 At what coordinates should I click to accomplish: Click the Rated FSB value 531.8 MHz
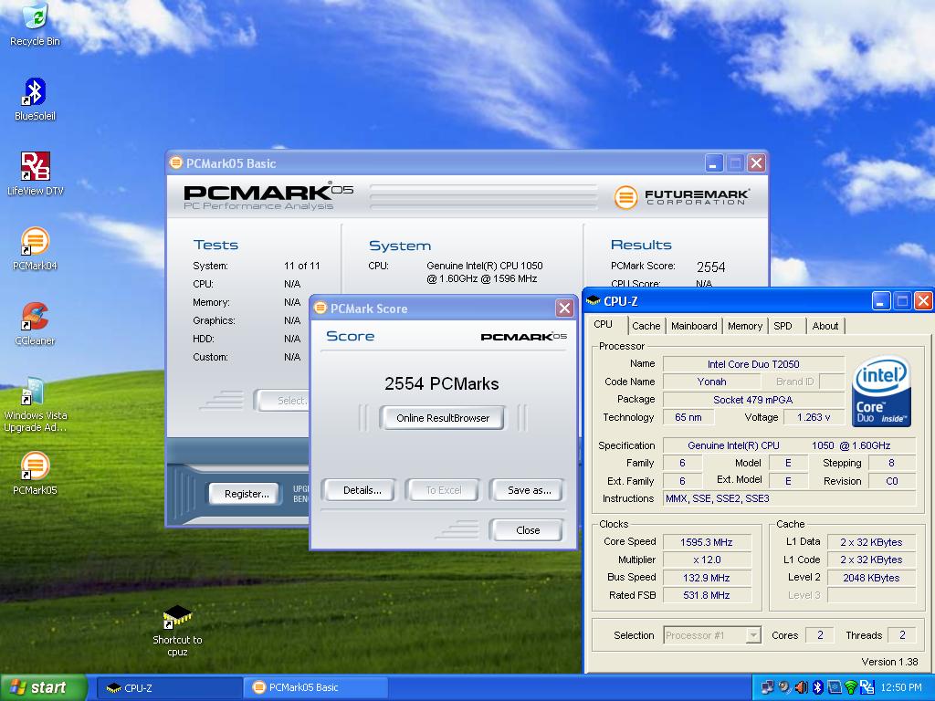tap(707, 595)
